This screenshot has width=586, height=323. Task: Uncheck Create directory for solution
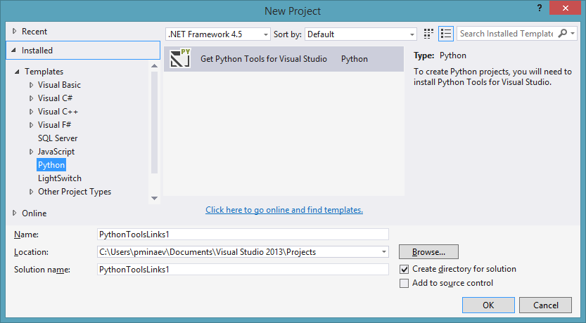click(x=404, y=269)
